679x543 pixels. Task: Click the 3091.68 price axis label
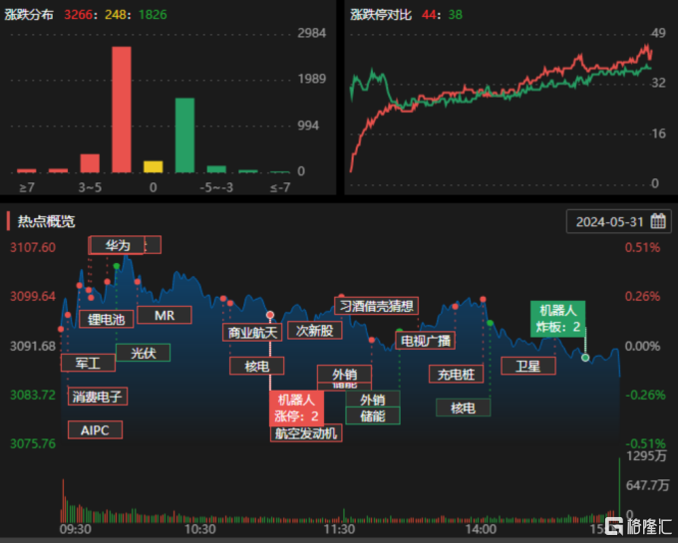tap(33, 346)
